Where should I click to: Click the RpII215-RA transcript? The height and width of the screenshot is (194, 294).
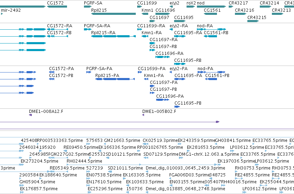113,36
